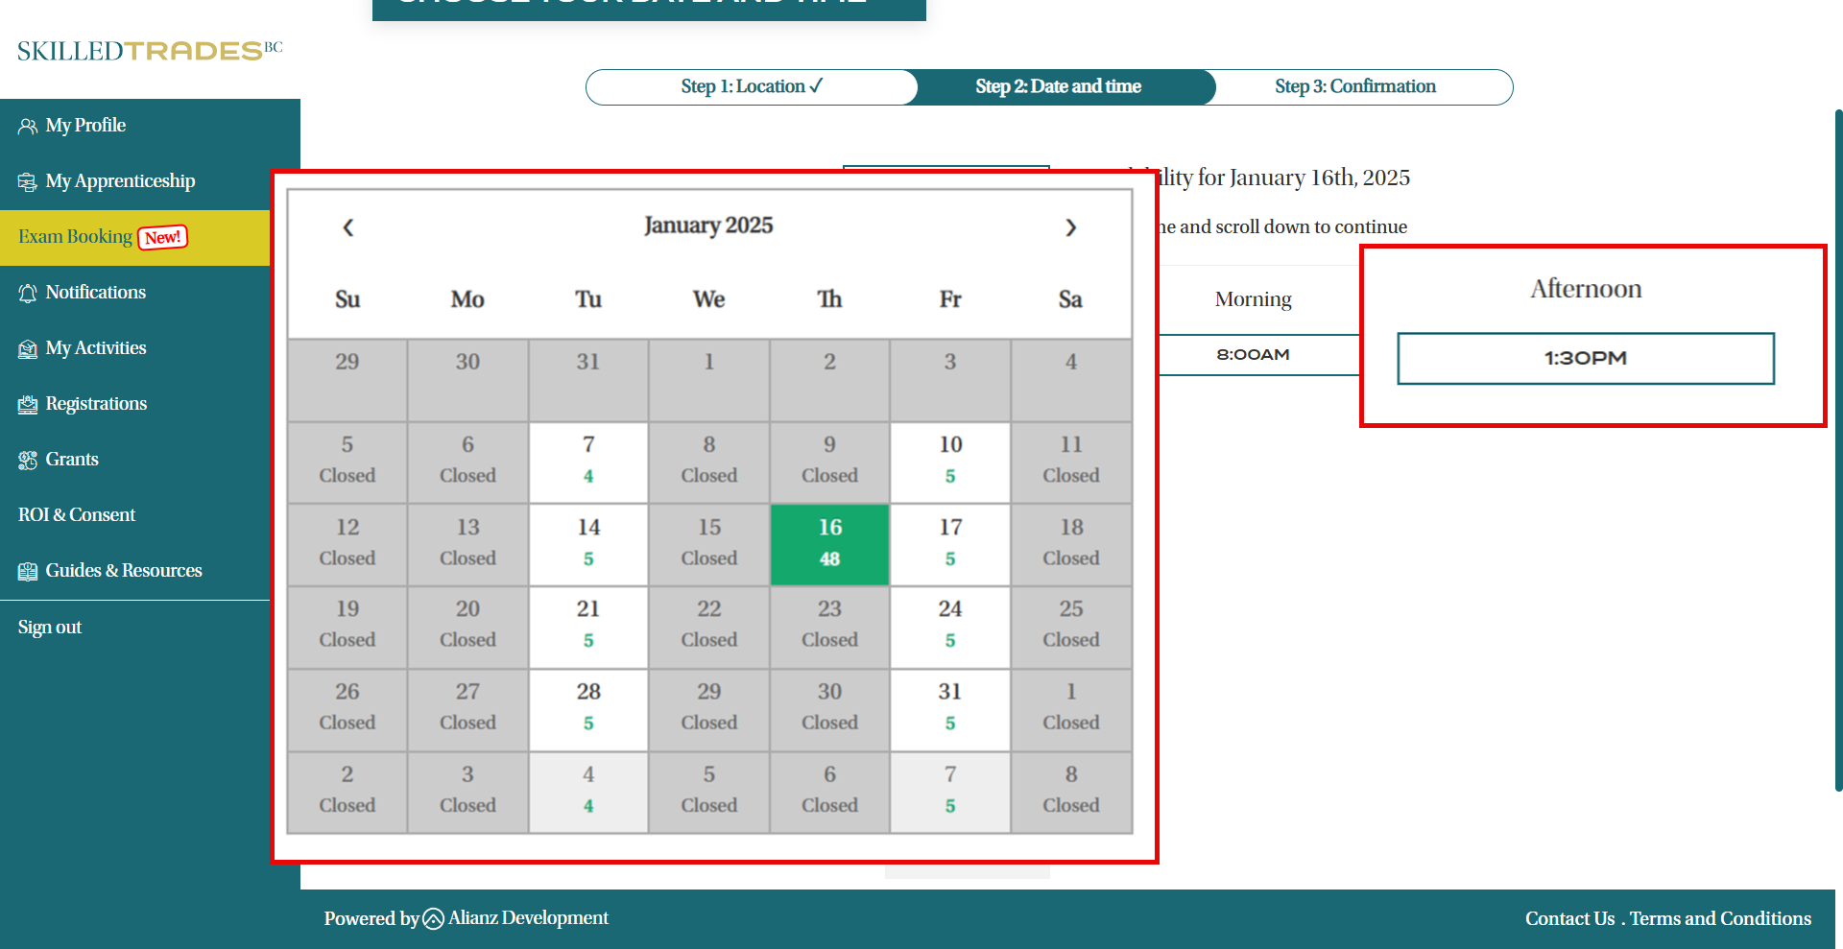Advance calendar to next month
1843x949 pixels.
click(x=1070, y=227)
